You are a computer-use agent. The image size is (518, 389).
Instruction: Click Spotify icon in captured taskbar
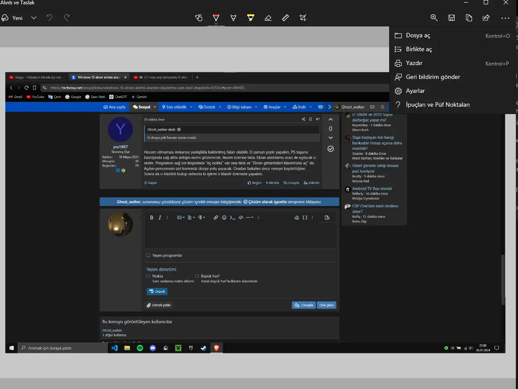pos(140,348)
